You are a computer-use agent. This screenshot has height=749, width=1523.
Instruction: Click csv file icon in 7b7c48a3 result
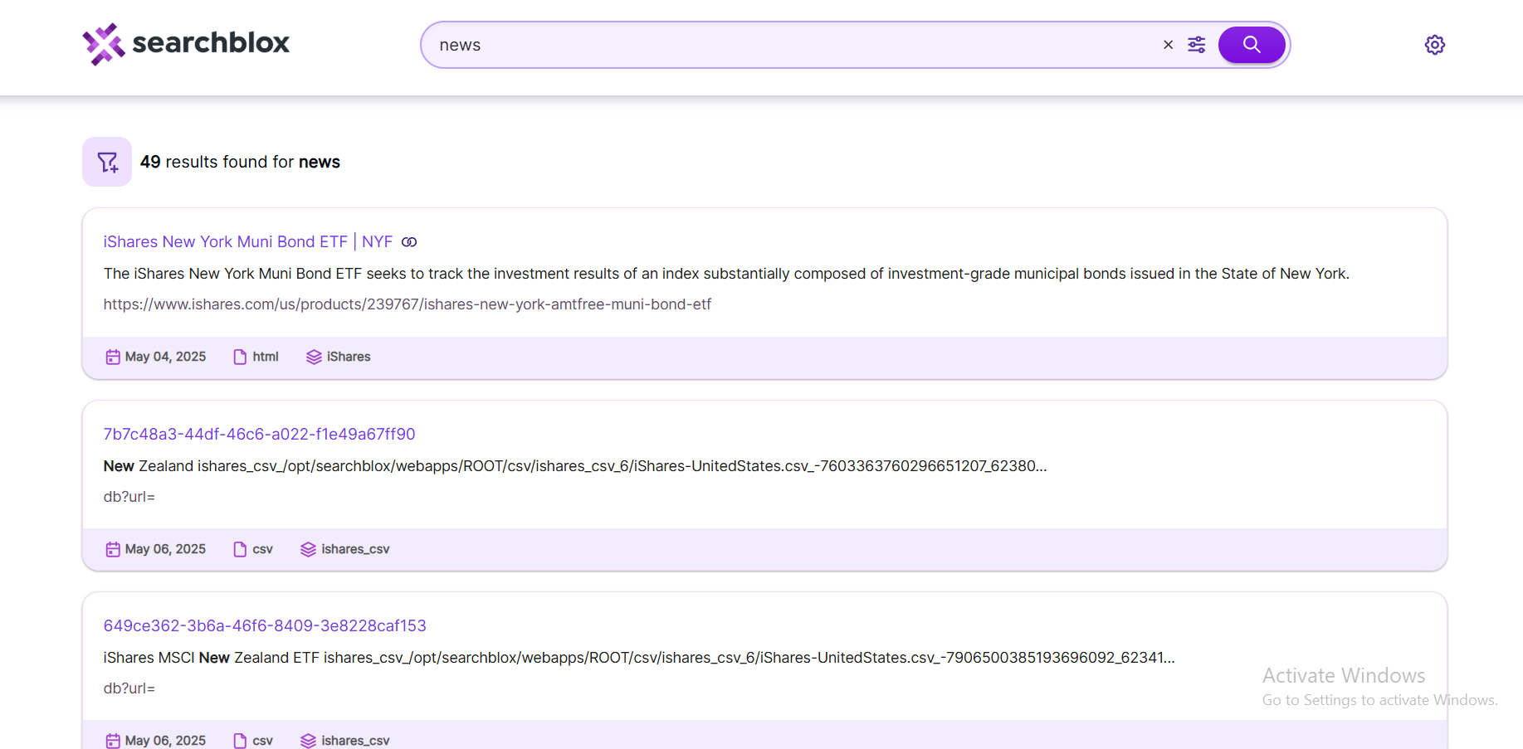pos(240,549)
